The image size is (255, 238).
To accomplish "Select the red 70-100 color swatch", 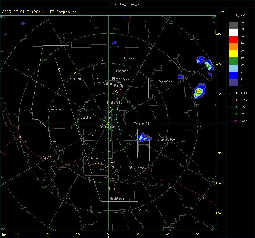I will pos(233,40).
